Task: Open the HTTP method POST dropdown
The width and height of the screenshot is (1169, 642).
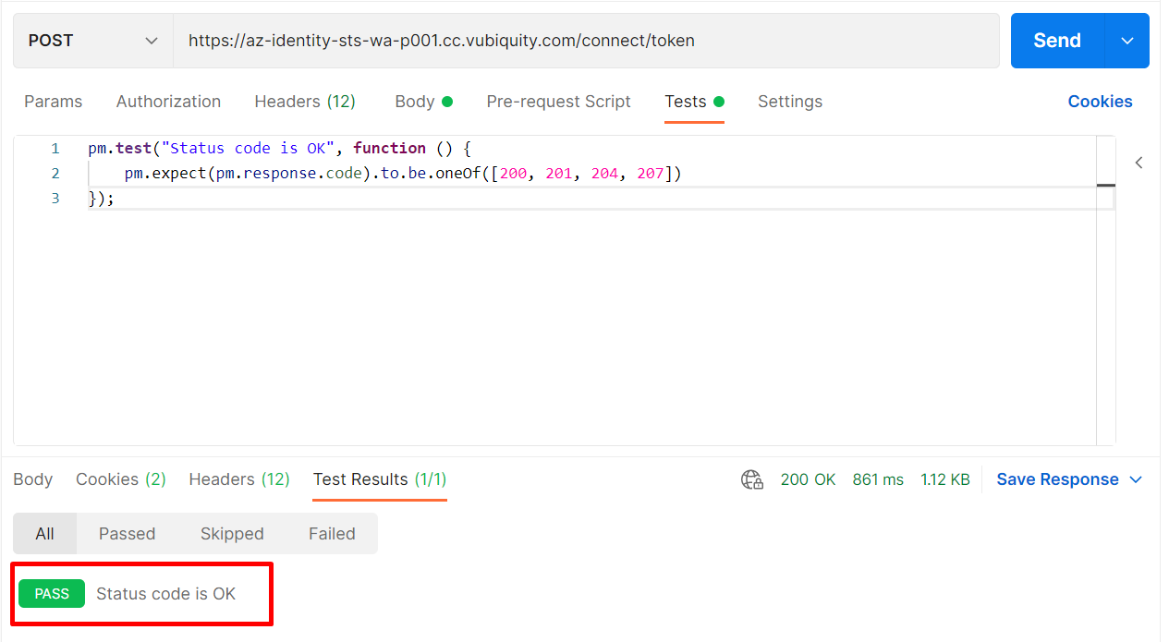Action: click(92, 41)
